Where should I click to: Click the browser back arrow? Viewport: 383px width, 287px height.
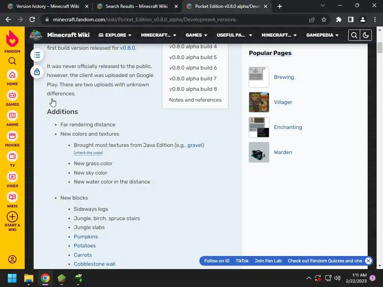(8, 19)
